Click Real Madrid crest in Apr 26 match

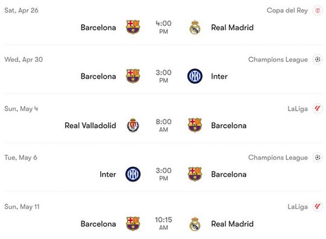click(x=195, y=27)
